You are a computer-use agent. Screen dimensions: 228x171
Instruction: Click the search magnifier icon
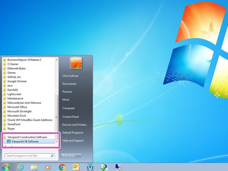click(52, 156)
